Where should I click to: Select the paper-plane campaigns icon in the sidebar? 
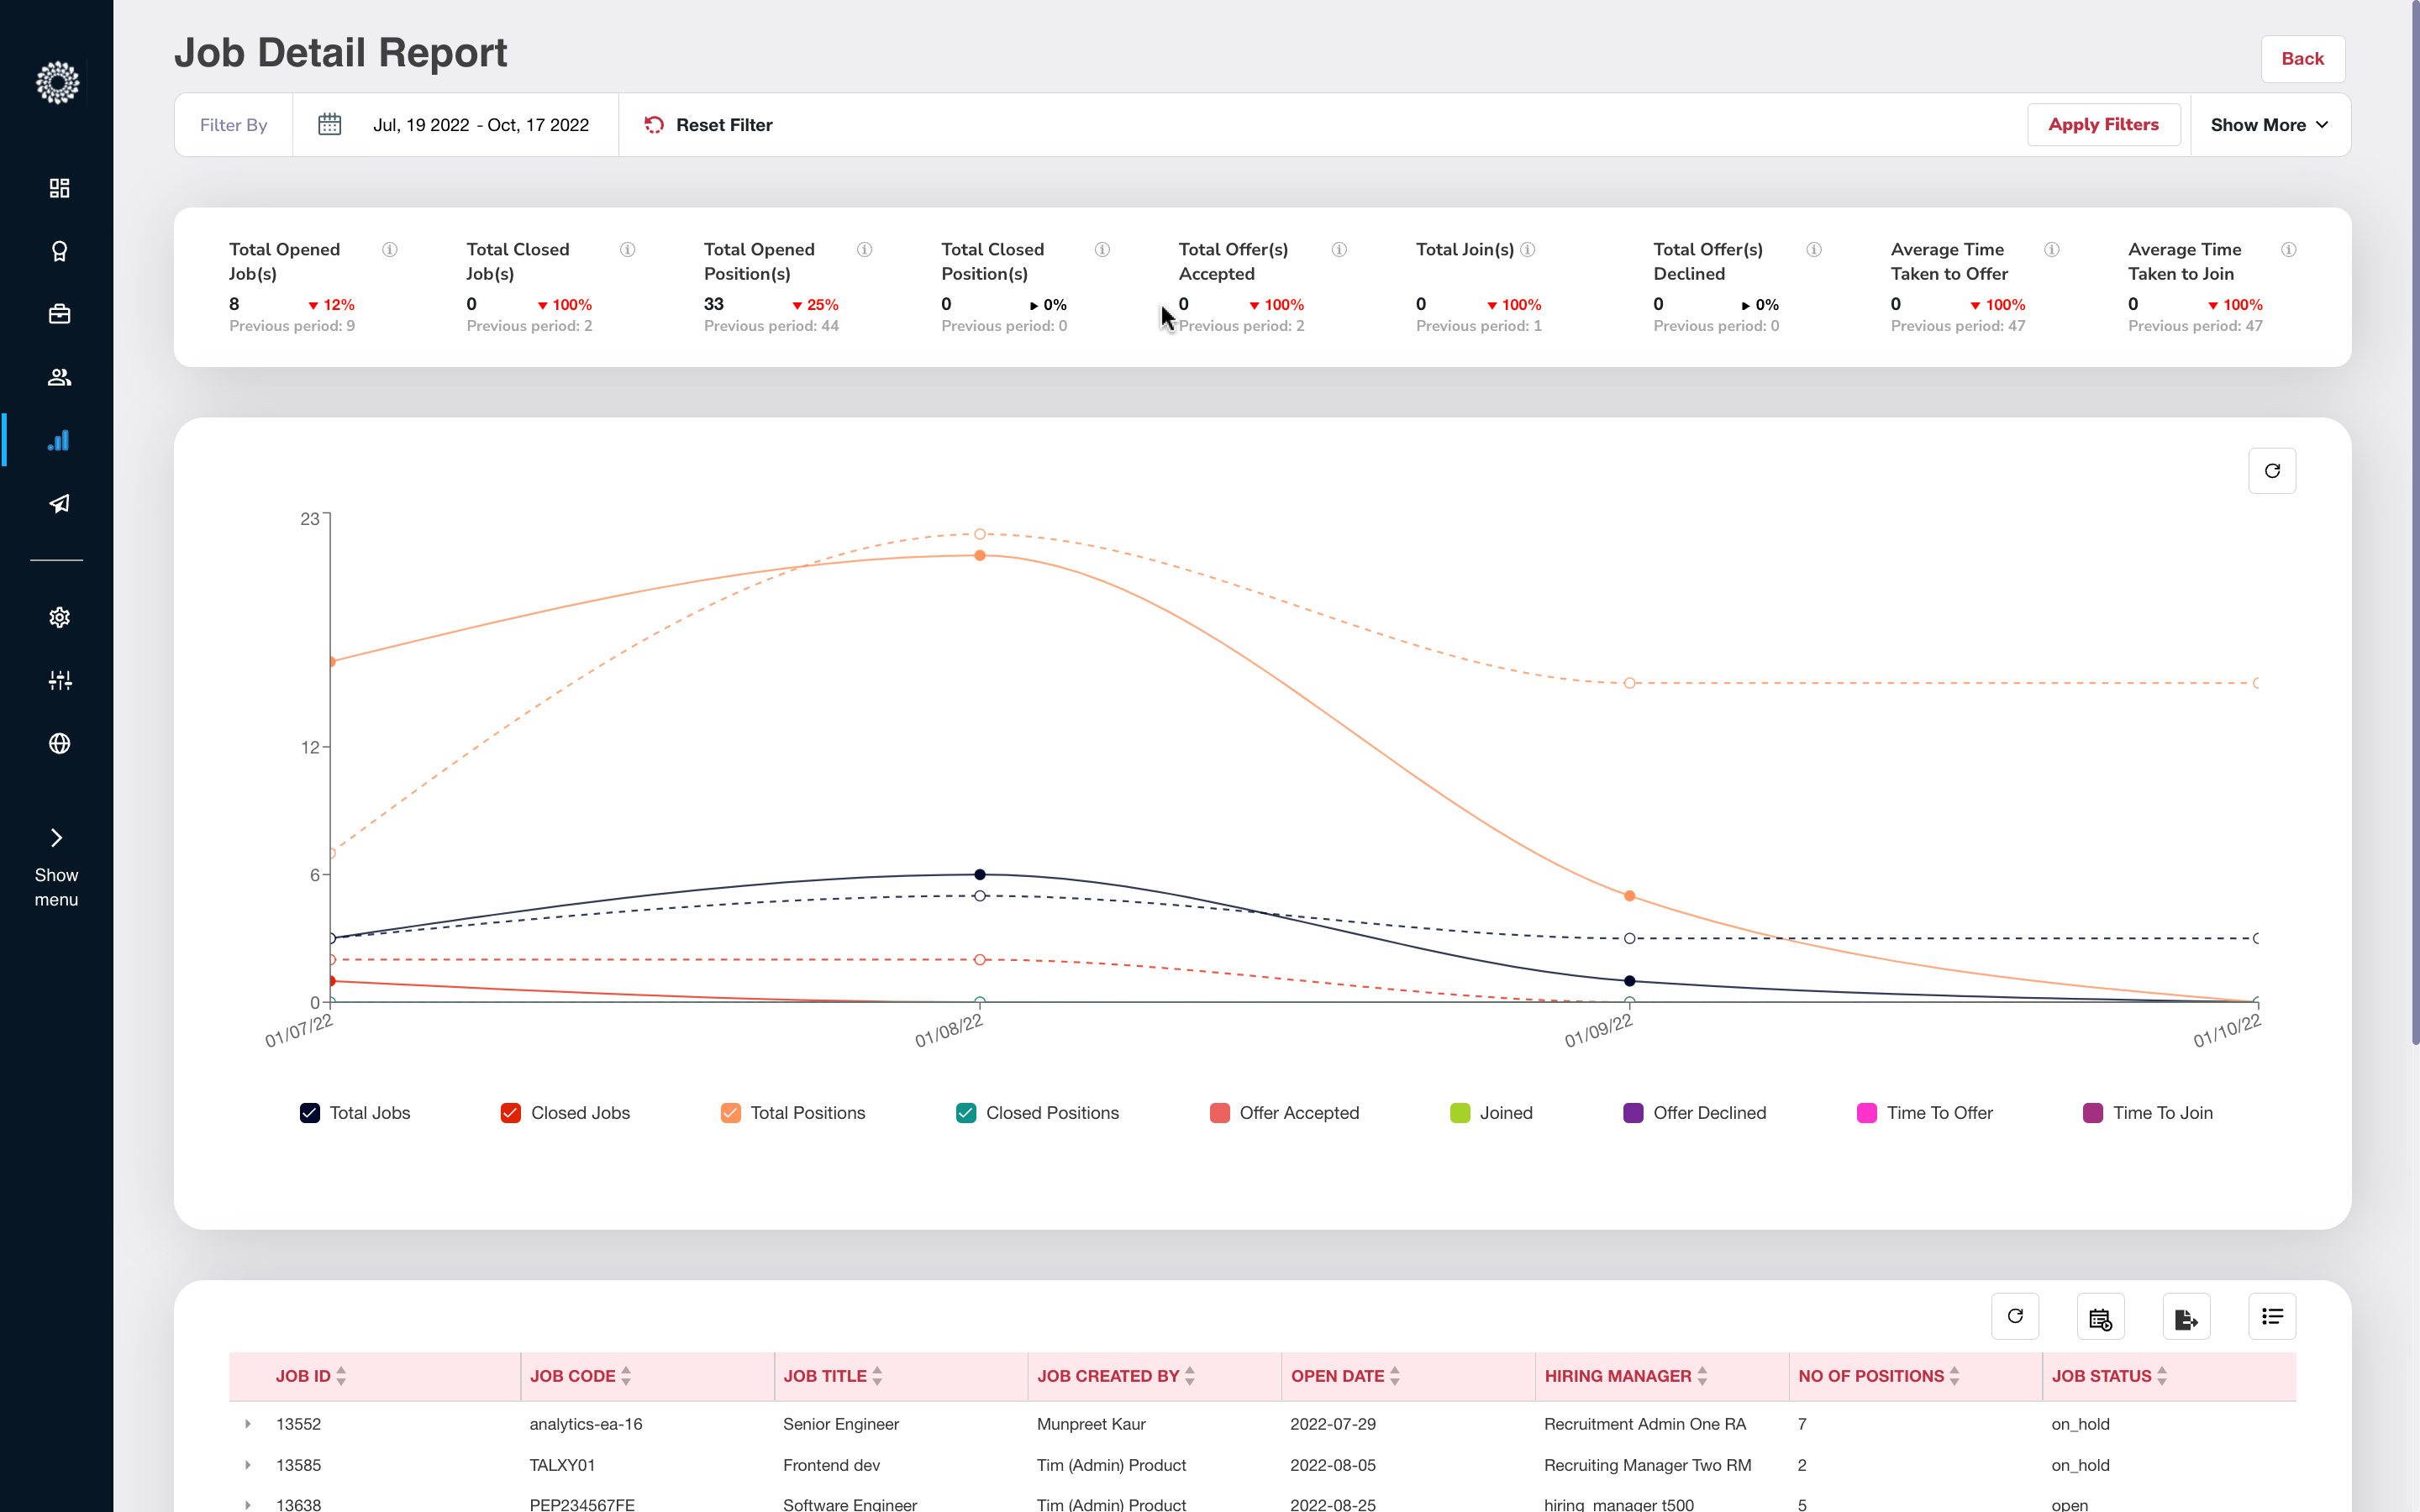(59, 504)
